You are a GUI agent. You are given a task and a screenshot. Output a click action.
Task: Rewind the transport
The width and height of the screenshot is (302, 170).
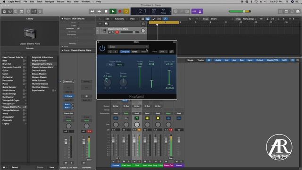(92, 11)
